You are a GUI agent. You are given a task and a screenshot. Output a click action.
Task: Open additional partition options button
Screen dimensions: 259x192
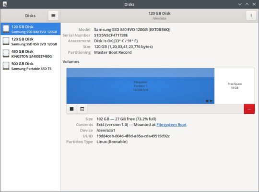[x=82, y=109]
